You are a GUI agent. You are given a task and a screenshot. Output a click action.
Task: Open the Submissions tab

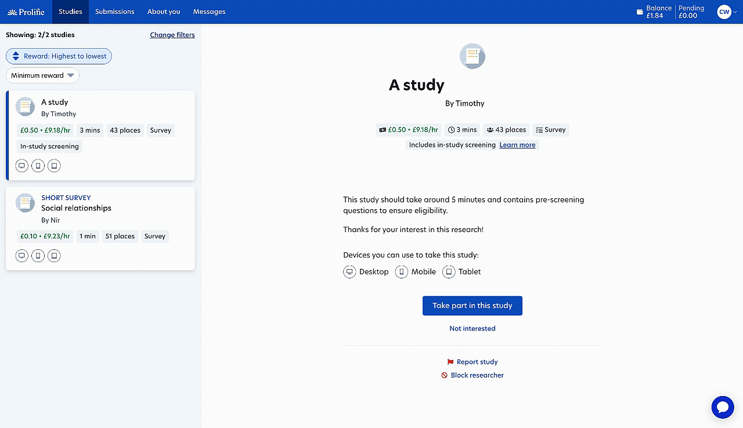(x=115, y=12)
